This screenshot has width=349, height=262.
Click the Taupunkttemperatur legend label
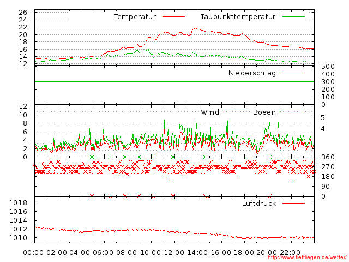pyautogui.click(x=238, y=17)
